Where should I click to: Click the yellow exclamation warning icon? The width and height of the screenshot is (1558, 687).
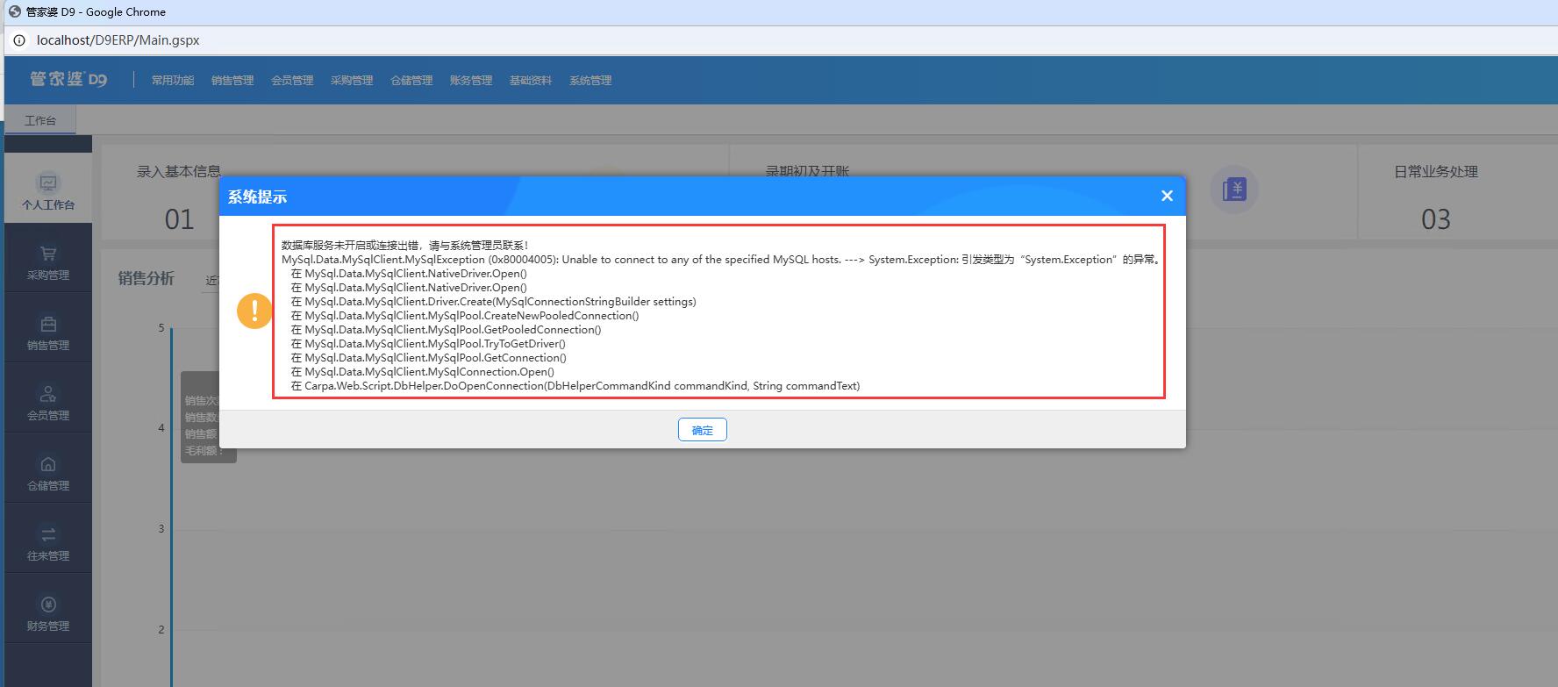(x=254, y=311)
